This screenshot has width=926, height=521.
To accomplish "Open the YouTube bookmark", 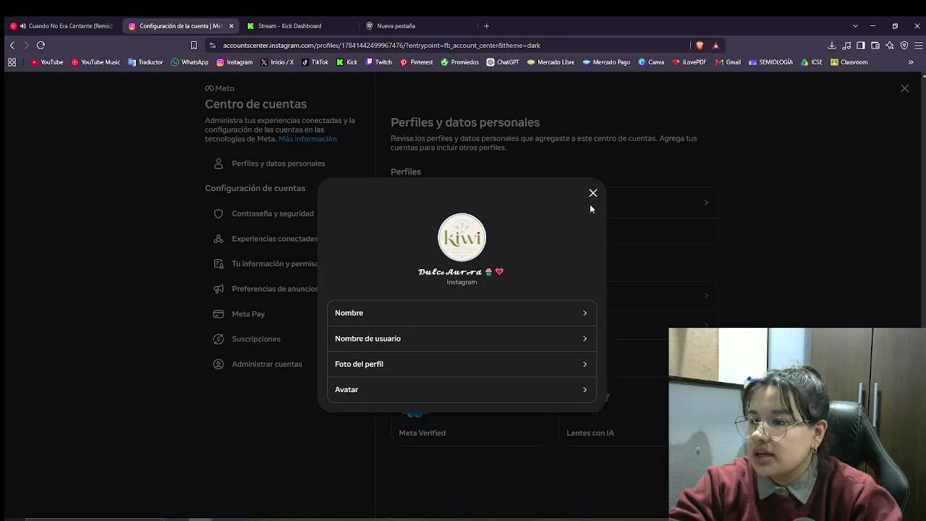I will point(47,62).
